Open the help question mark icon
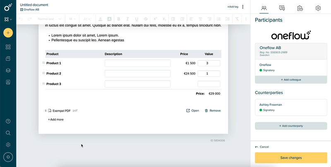Image resolution: width=331 pixels, height=167 pixels. click(8, 121)
